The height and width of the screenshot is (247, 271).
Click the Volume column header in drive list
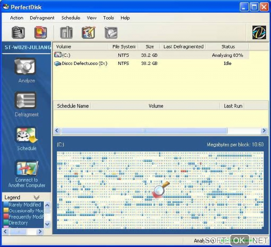click(81, 47)
